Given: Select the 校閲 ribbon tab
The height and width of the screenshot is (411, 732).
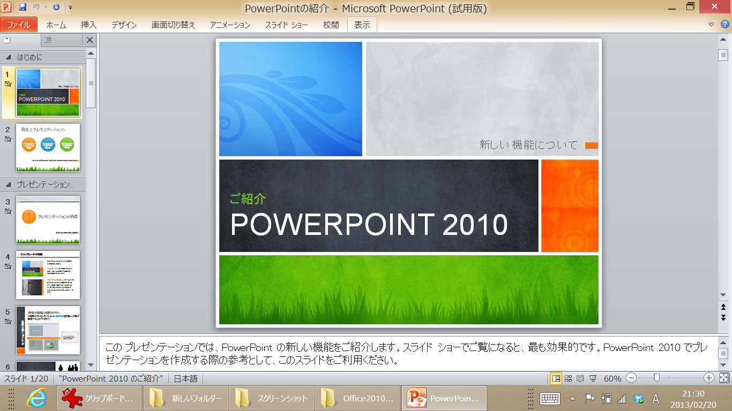Looking at the screenshot, I should click(x=331, y=25).
